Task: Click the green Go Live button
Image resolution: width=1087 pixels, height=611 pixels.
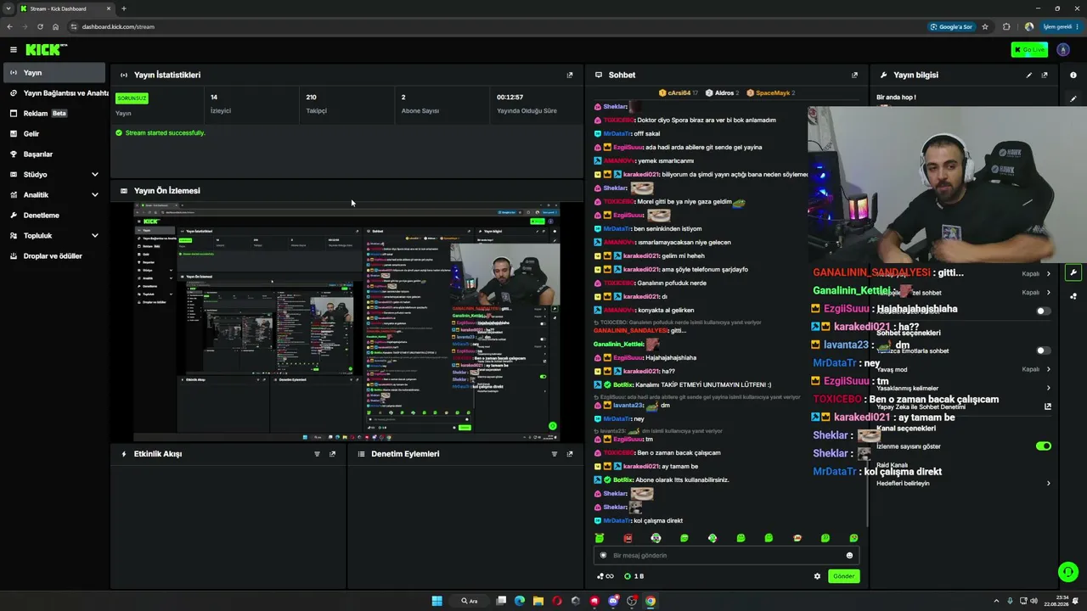Action: pyautogui.click(x=1029, y=50)
